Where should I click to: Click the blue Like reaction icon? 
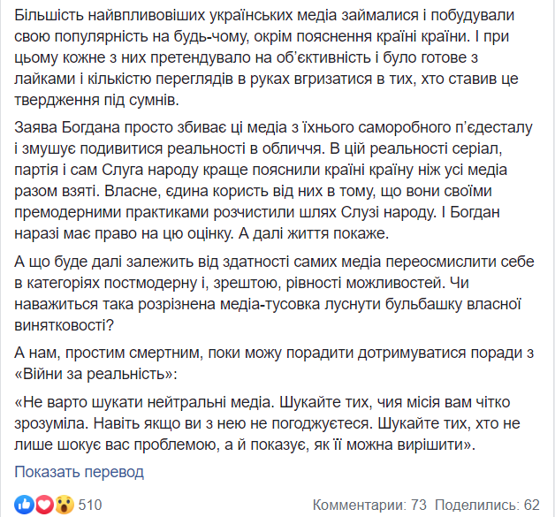tap(24, 505)
